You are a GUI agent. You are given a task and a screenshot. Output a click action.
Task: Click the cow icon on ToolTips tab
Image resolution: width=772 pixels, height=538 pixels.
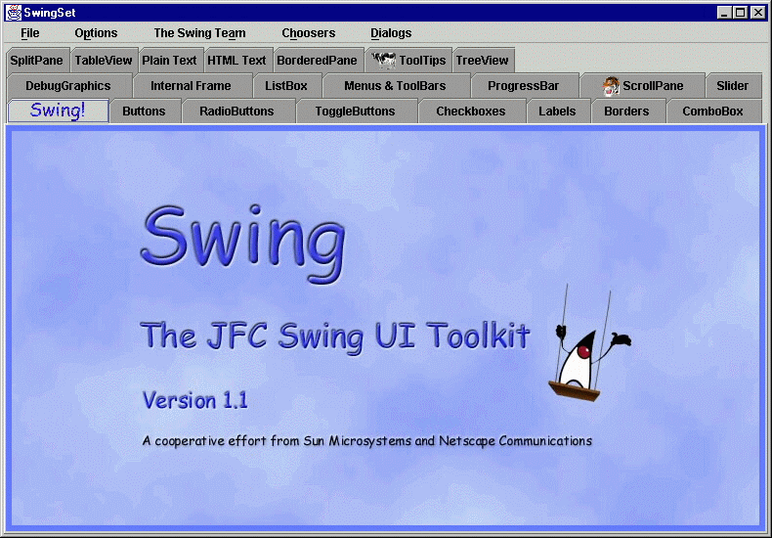(x=383, y=60)
